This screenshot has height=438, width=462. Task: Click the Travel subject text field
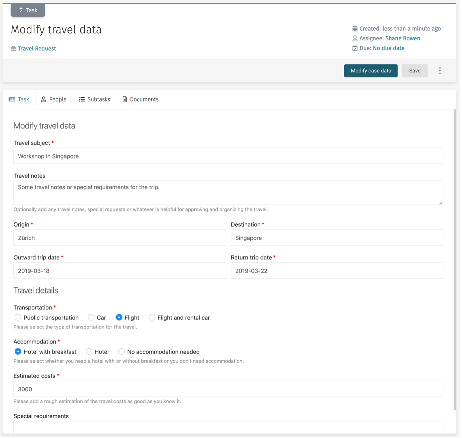228,156
